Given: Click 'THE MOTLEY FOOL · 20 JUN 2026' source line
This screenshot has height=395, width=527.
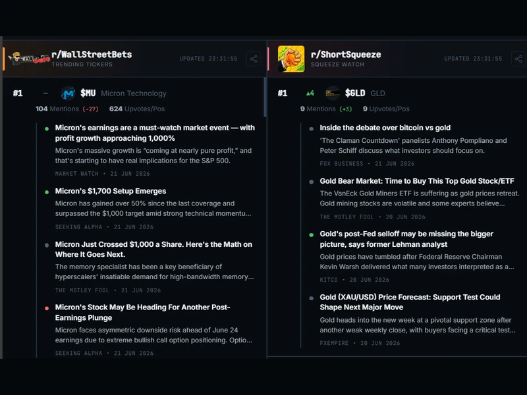Looking at the screenshot, I should (x=372, y=217).
